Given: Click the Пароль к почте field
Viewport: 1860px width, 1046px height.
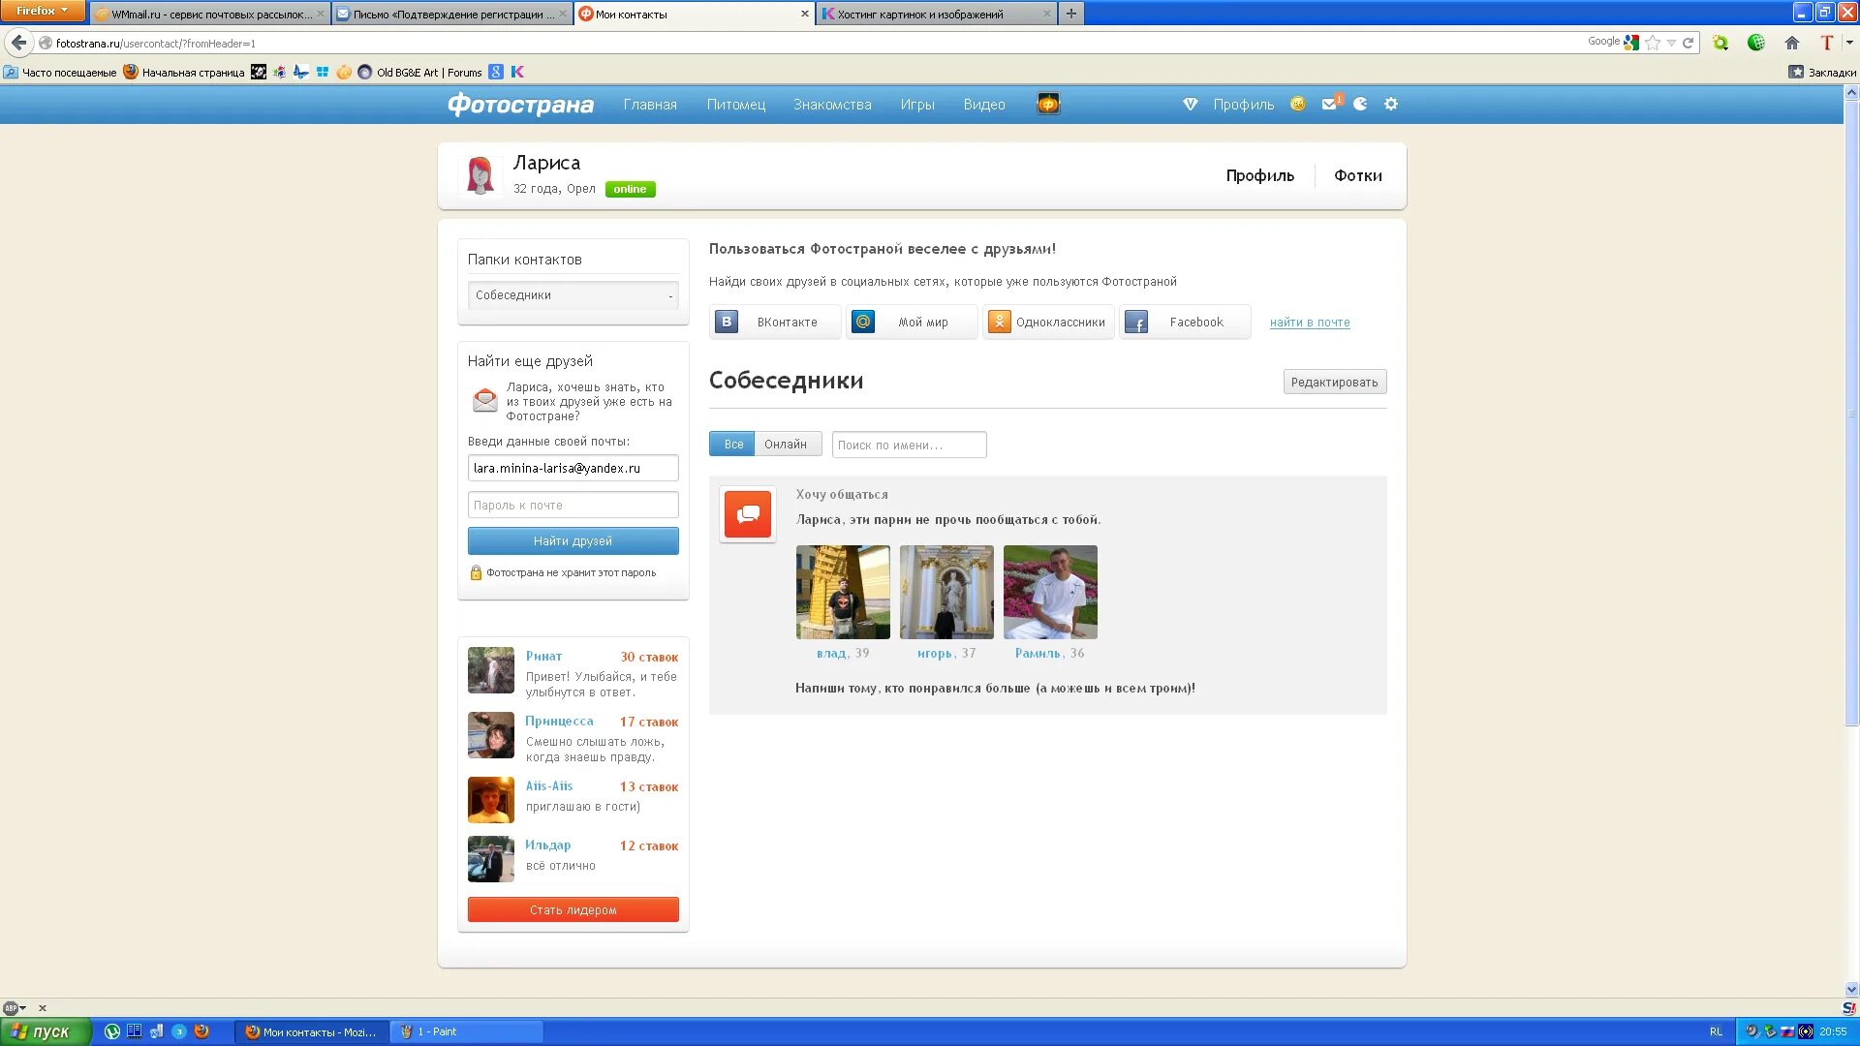Looking at the screenshot, I should [x=573, y=506].
